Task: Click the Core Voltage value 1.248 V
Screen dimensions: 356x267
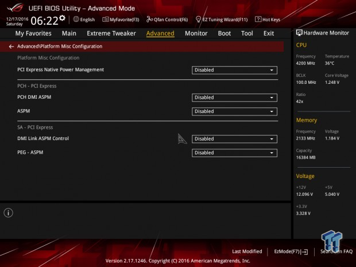Action: tap(332, 83)
